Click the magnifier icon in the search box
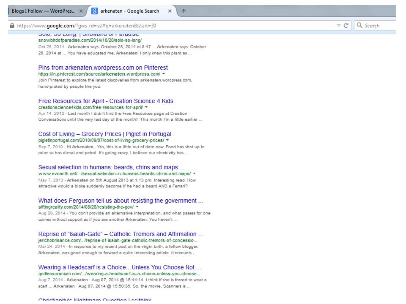406x304 pixels. (360, 26)
